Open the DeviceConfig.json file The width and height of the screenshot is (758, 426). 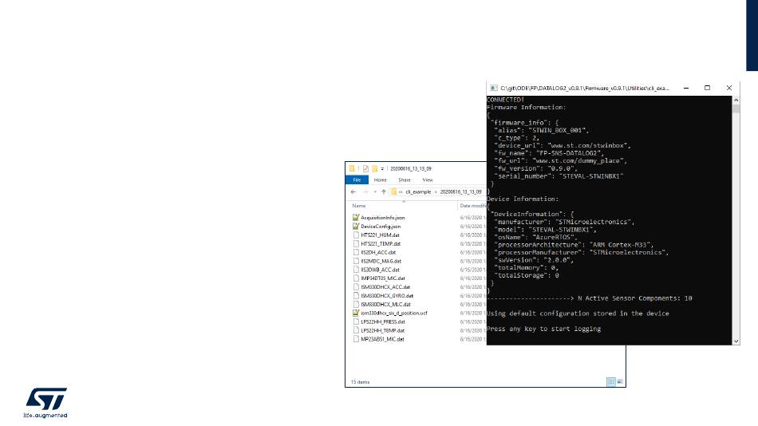coord(380,226)
